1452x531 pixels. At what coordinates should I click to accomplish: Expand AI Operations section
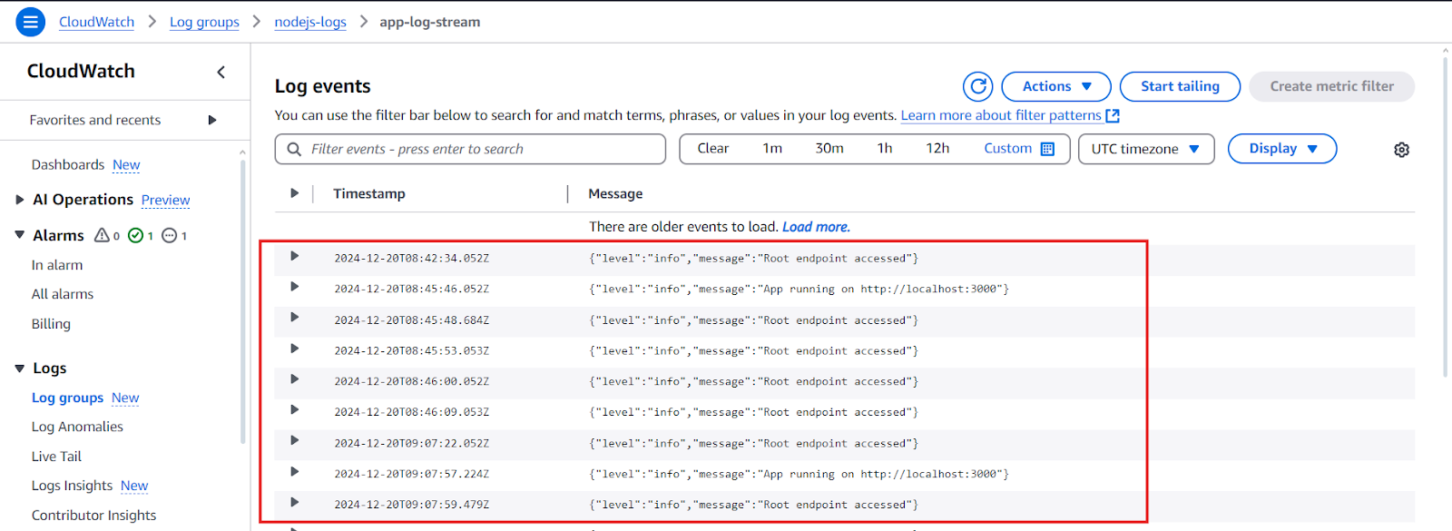pyautogui.click(x=20, y=200)
